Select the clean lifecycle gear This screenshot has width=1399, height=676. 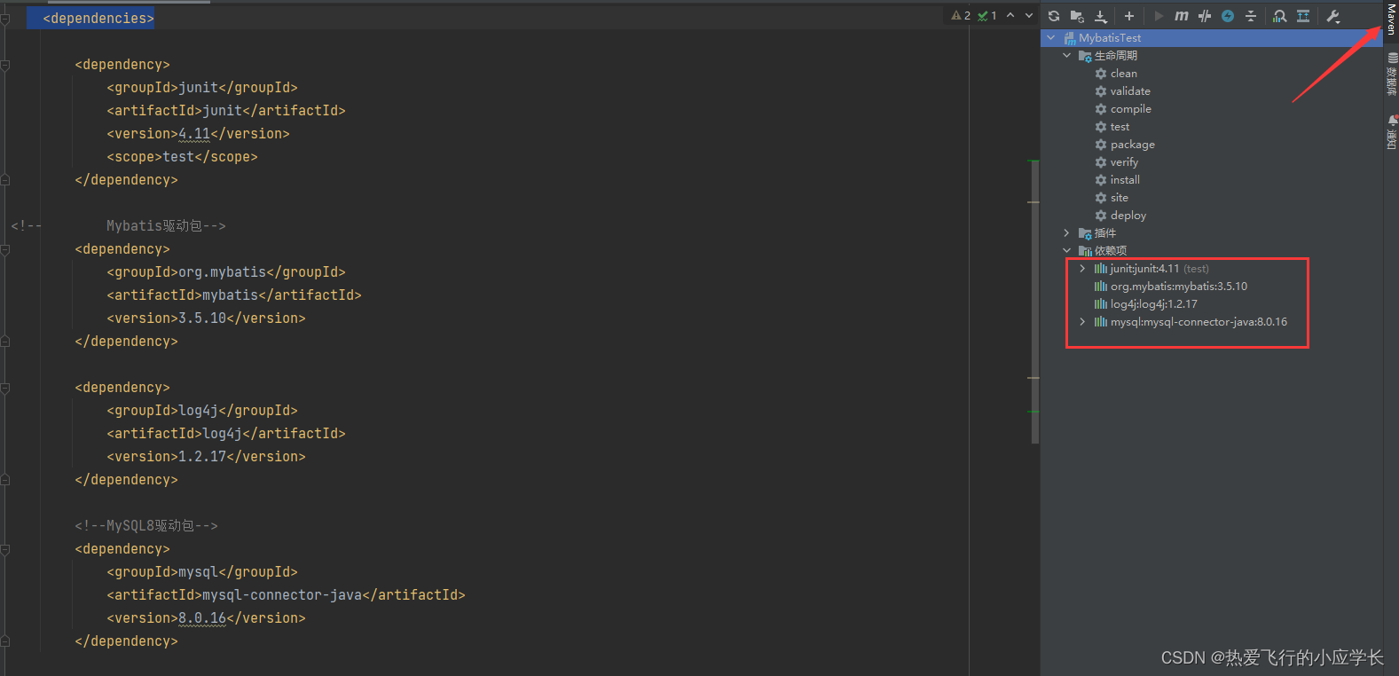click(1101, 74)
